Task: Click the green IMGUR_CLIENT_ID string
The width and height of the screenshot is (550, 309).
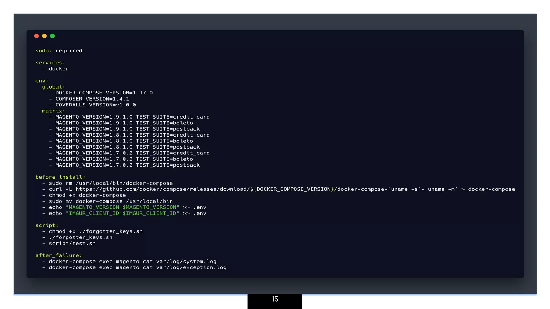Action: click(122, 214)
